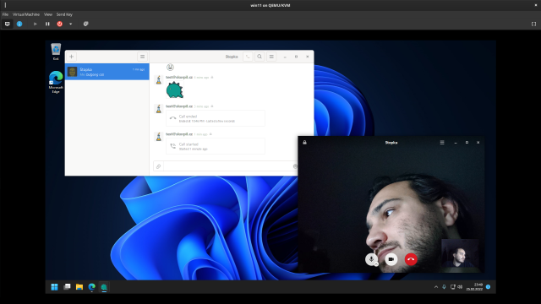Click the first message sender name above the sticker
This screenshot has height=304, width=541.
(179, 77)
